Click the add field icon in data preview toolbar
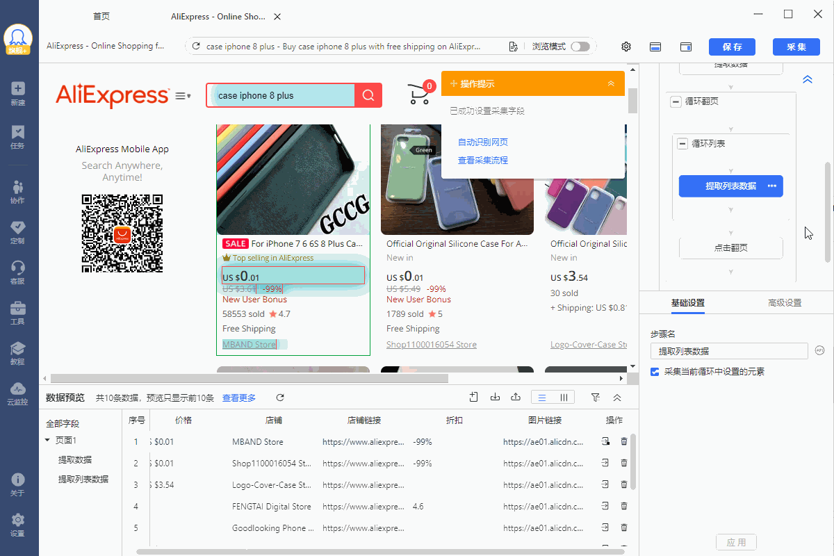The width and height of the screenshot is (834, 556). 473,397
